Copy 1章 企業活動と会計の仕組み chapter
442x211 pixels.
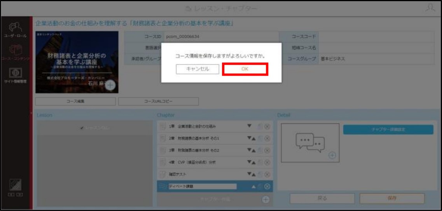(x=261, y=126)
